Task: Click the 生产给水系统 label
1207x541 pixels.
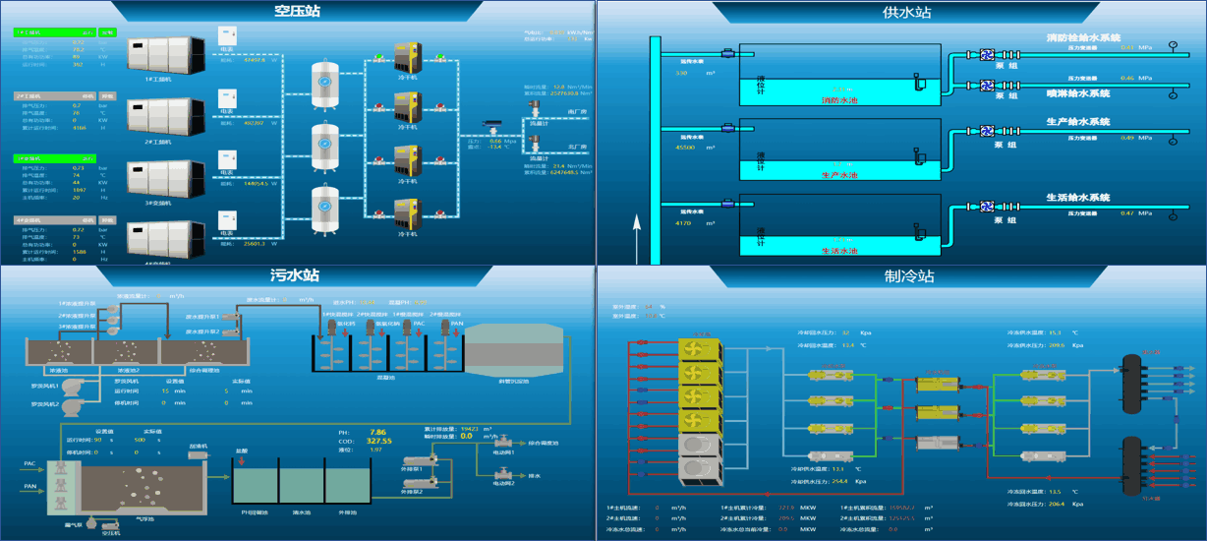Action: coord(1077,122)
